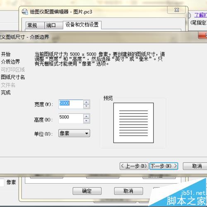The image size is (207, 207).
Task: Switch to the 常规 tab
Action: click(x=35, y=25)
